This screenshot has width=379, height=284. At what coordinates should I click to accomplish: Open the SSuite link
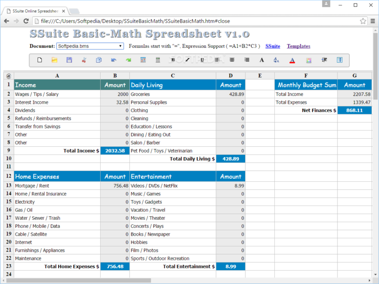click(x=272, y=46)
